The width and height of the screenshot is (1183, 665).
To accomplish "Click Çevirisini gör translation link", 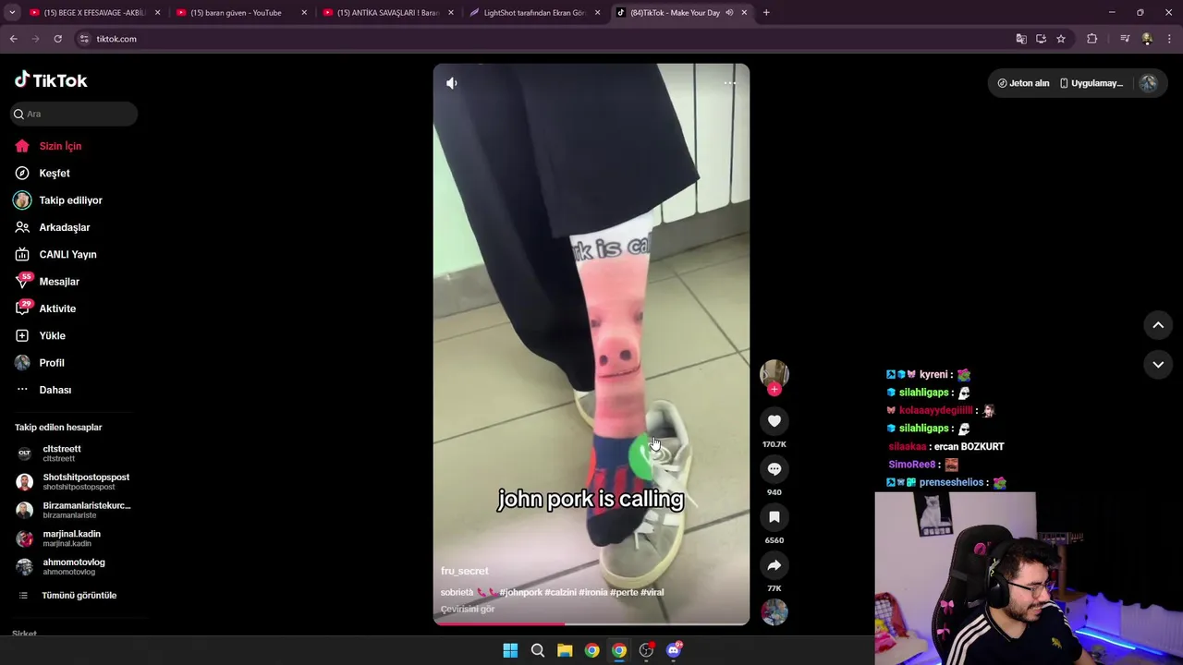I will [x=468, y=609].
